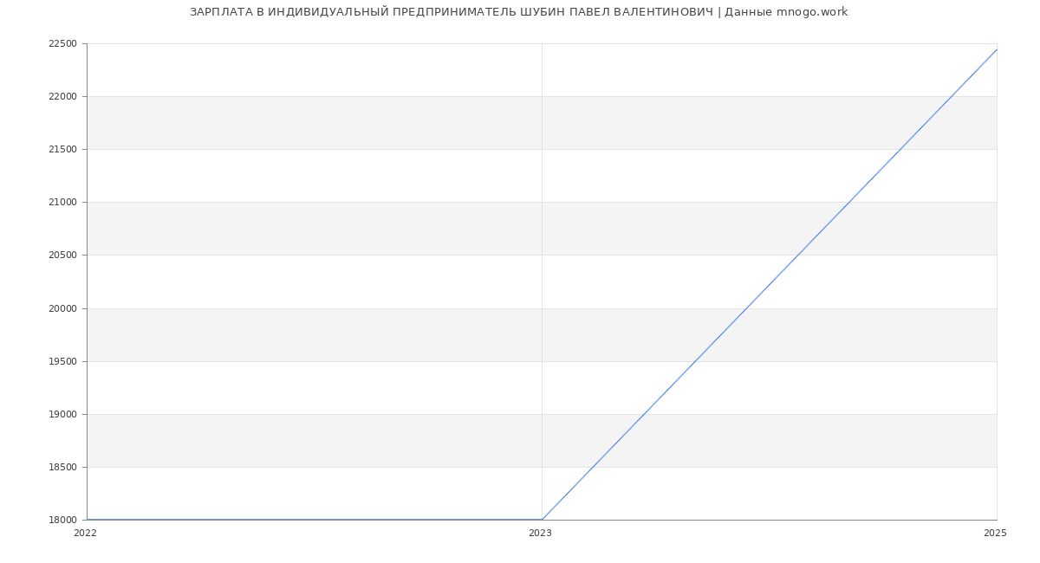Click the line's 2023 data point
Screen dimensions: 1040x563
(x=542, y=520)
